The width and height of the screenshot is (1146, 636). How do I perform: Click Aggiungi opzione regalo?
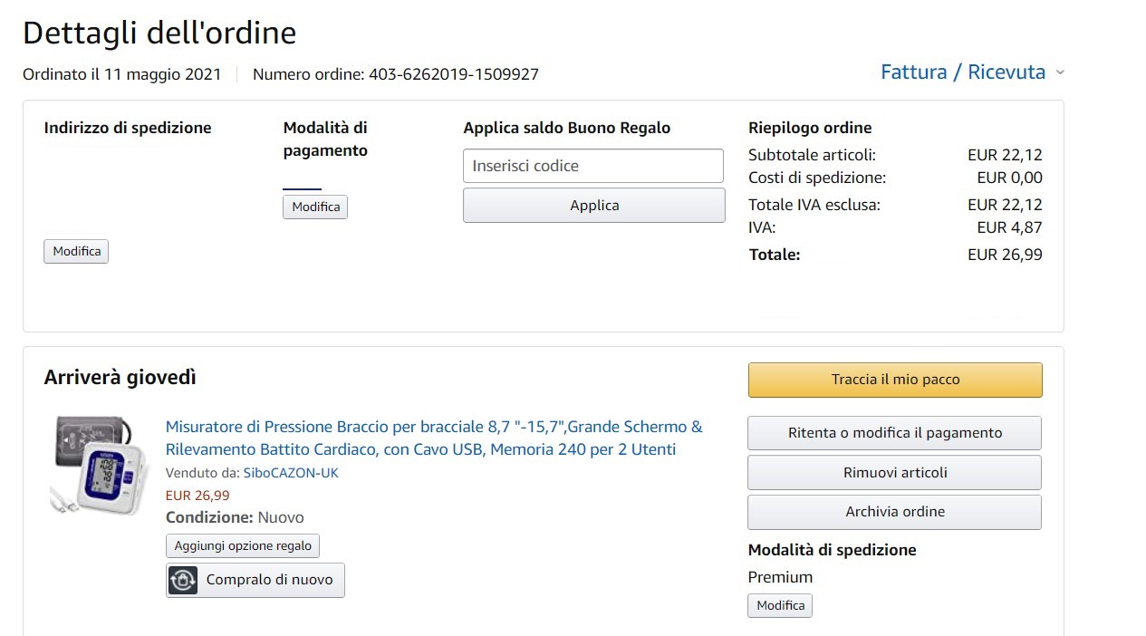click(x=243, y=545)
